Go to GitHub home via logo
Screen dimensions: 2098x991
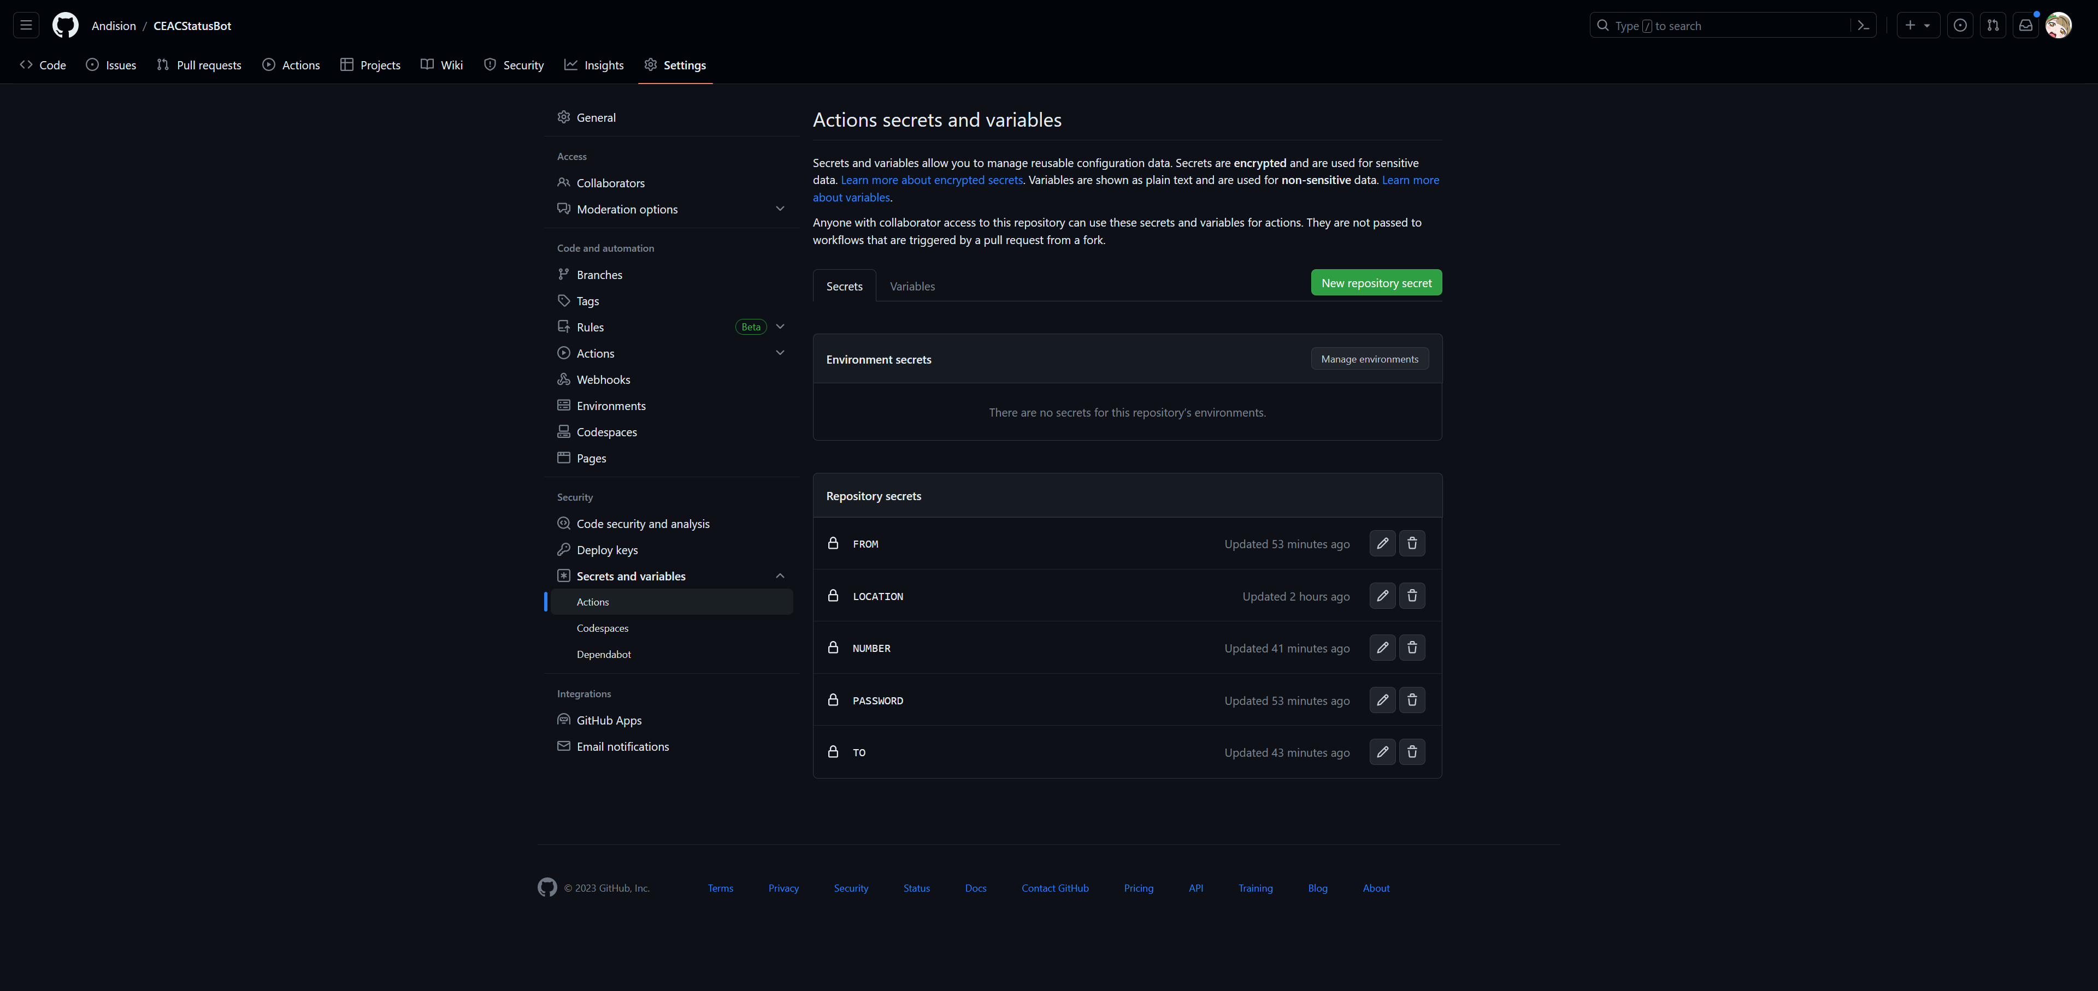[x=65, y=25]
